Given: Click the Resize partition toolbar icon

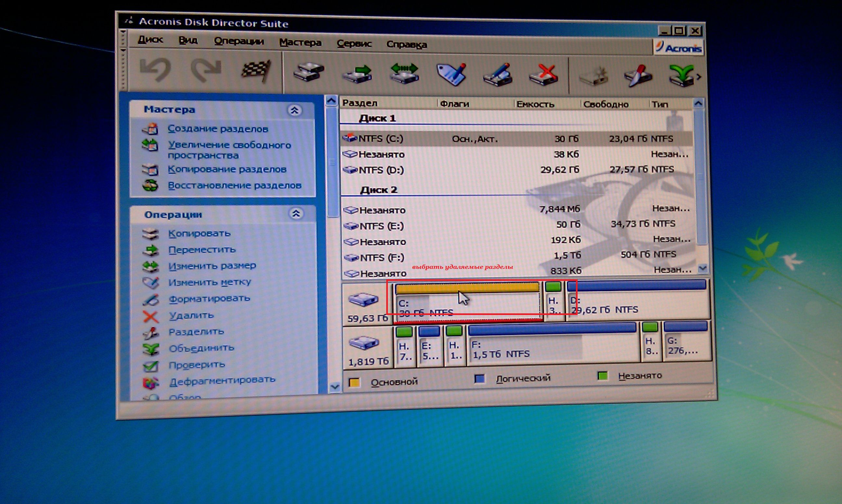Looking at the screenshot, I should click(404, 73).
